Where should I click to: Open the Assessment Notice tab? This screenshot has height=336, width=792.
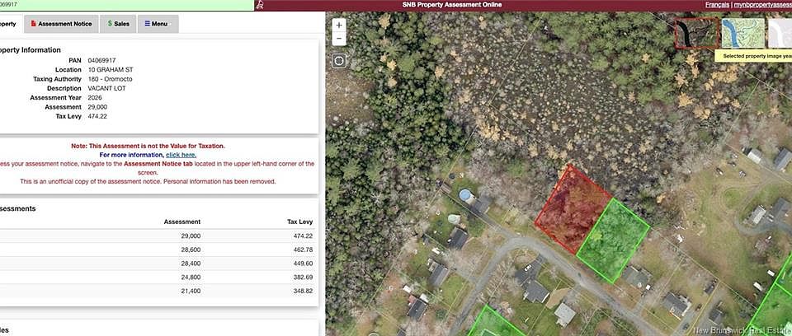61,24
